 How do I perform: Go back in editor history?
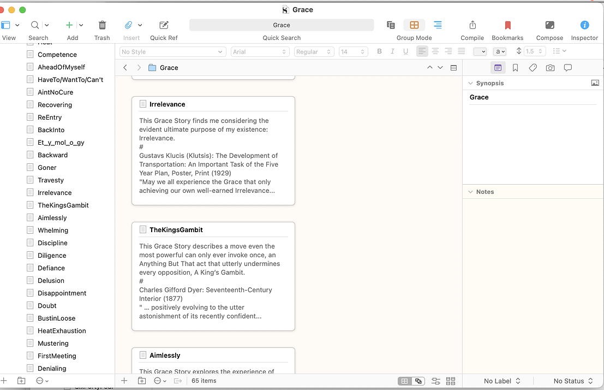tap(125, 68)
